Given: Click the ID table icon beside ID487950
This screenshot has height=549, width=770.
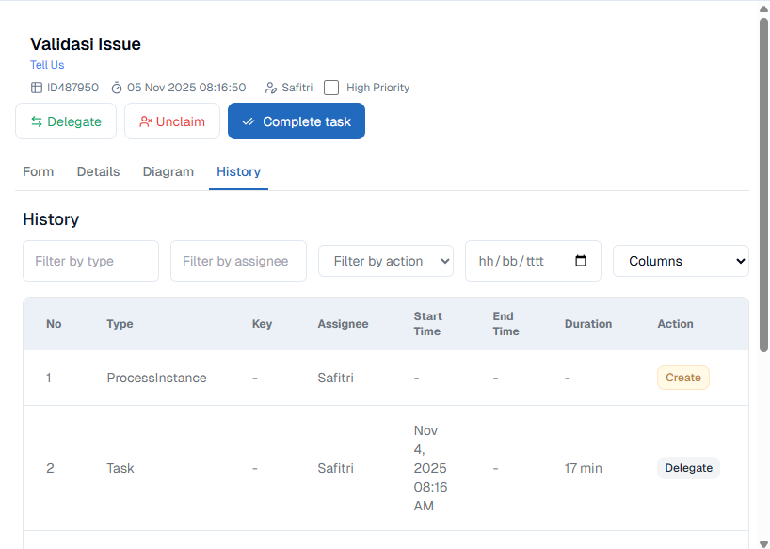Looking at the screenshot, I should pyautogui.click(x=37, y=88).
